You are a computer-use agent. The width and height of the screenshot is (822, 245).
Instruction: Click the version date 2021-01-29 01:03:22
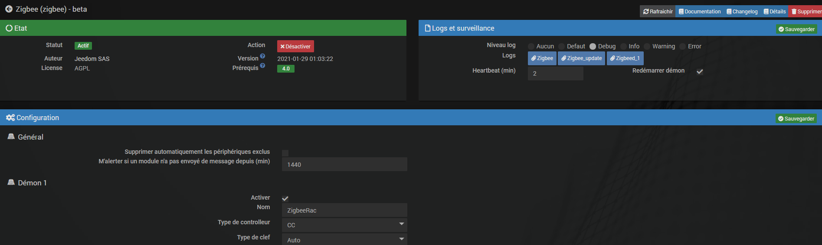(305, 59)
